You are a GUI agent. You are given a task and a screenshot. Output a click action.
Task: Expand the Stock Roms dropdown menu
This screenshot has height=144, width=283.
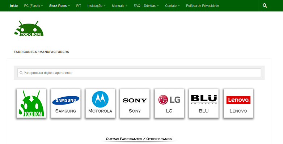coord(59,5)
